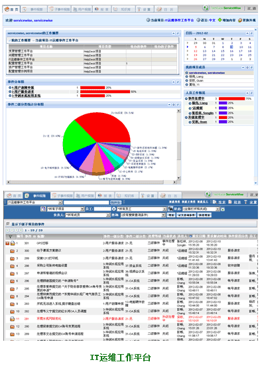Switch to the 报表 tab in the top bar

pyautogui.click(x=102, y=9)
